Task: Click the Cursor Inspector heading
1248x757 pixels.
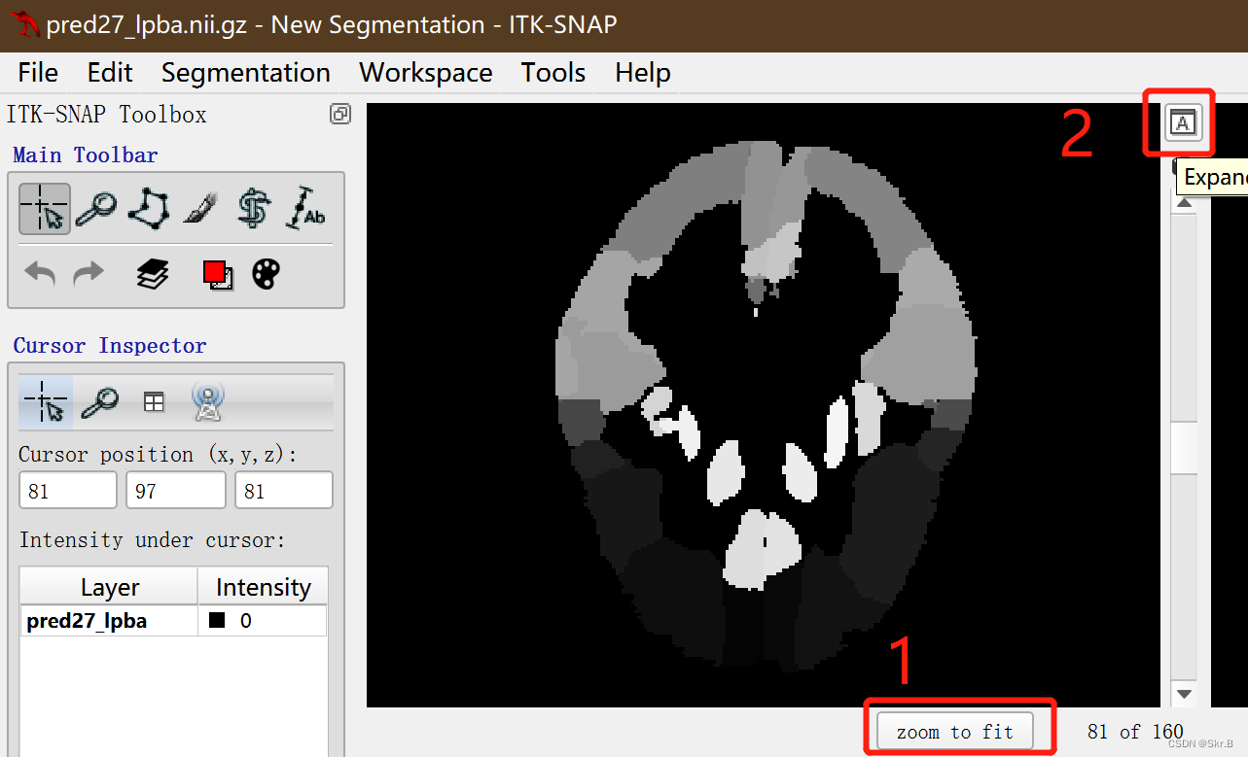Action: click(x=110, y=346)
